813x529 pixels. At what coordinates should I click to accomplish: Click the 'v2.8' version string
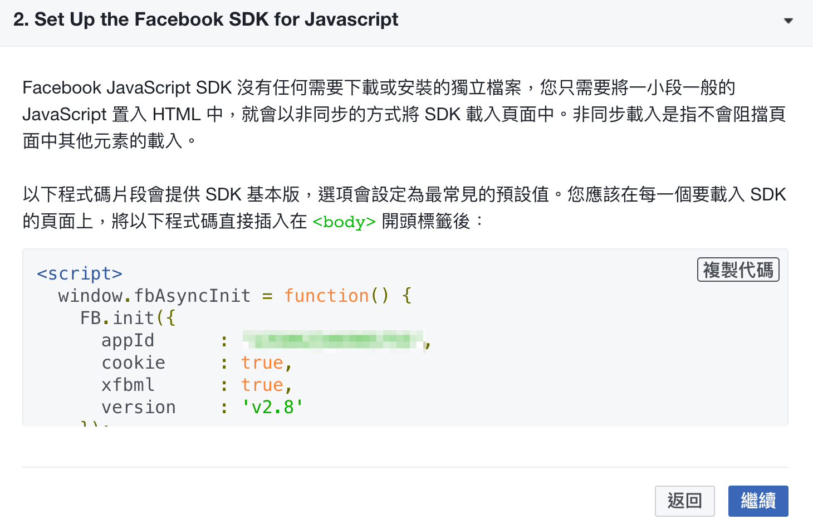click(272, 408)
